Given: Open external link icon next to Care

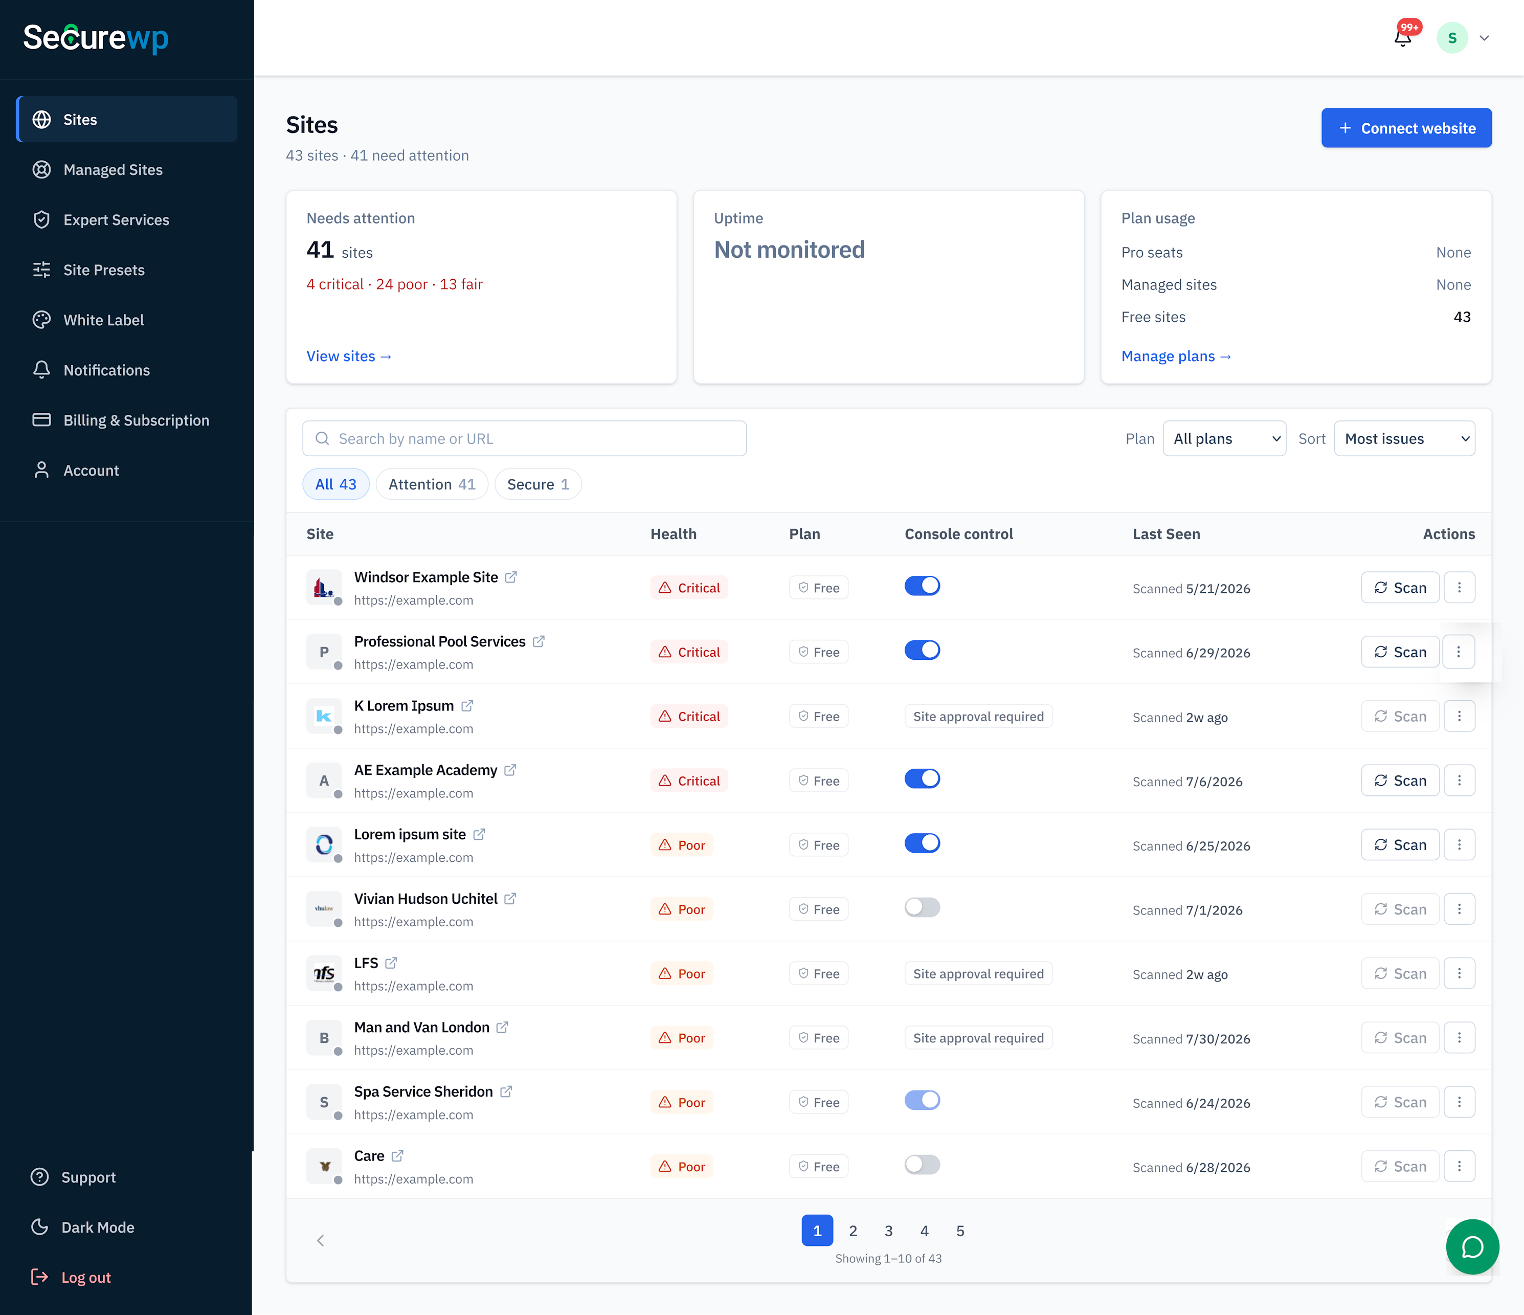Looking at the screenshot, I should (397, 1156).
